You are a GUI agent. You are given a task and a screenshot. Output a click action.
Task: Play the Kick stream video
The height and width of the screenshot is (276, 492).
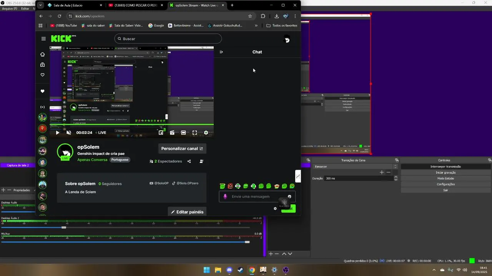(x=57, y=133)
